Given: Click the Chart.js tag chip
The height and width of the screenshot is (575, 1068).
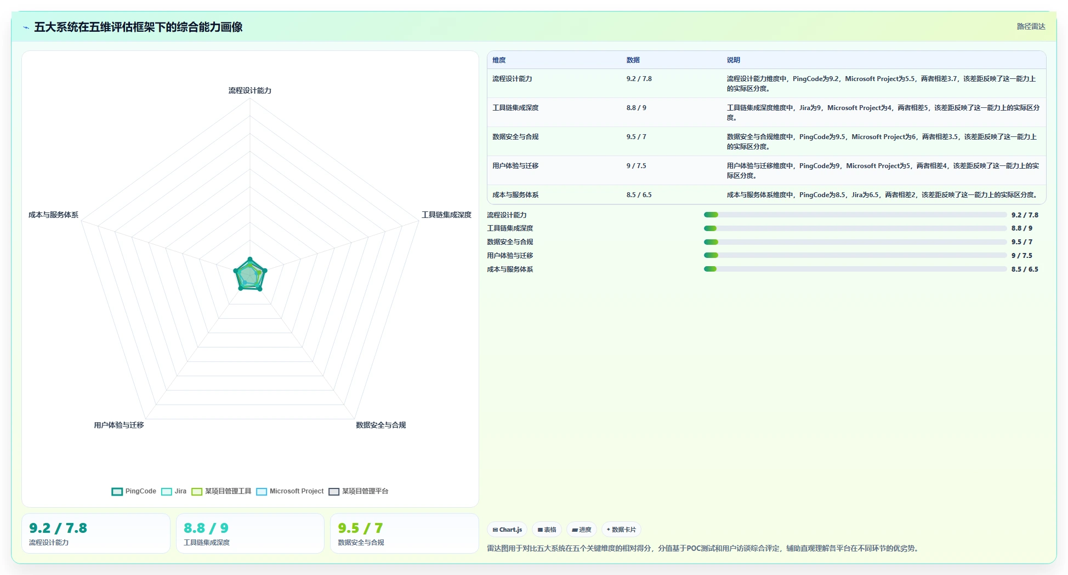Looking at the screenshot, I should [x=507, y=530].
